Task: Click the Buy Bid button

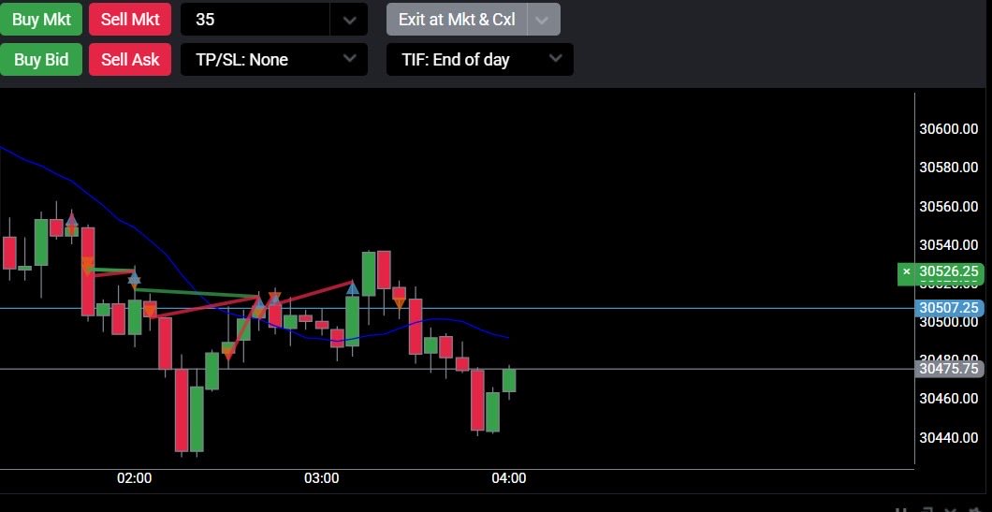Action: pyautogui.click(x=41, y=60)
